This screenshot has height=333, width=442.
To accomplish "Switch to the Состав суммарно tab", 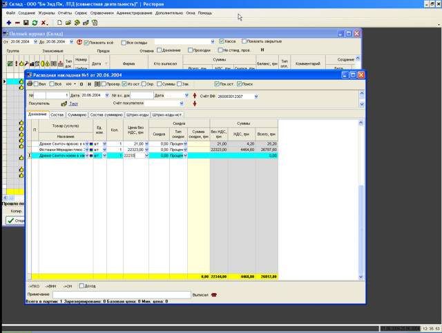I will [x=106, y=115].
